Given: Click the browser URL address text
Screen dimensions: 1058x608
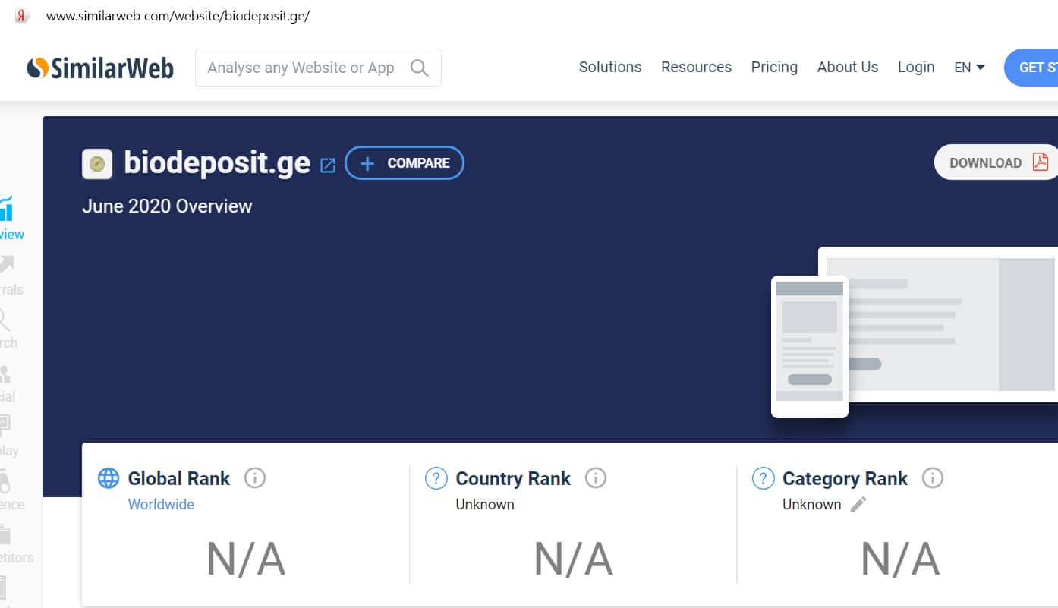Looking at the screenshot, I should [x=178, y=16].
